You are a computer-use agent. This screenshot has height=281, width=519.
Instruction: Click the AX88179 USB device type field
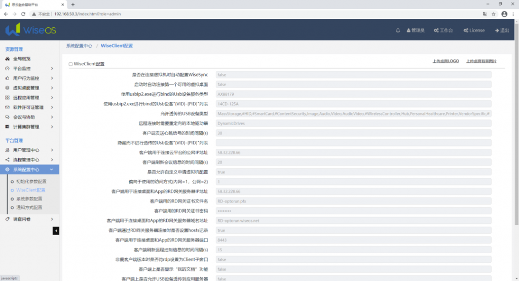point(353,94)
